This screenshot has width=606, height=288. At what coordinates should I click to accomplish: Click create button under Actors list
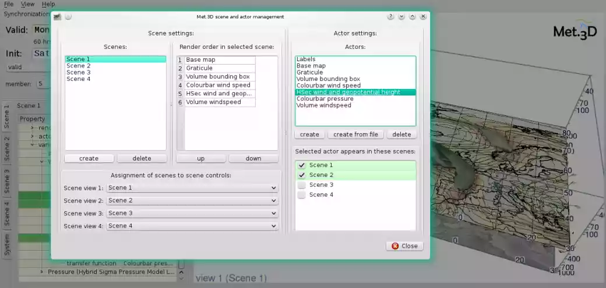coord(309,134)
